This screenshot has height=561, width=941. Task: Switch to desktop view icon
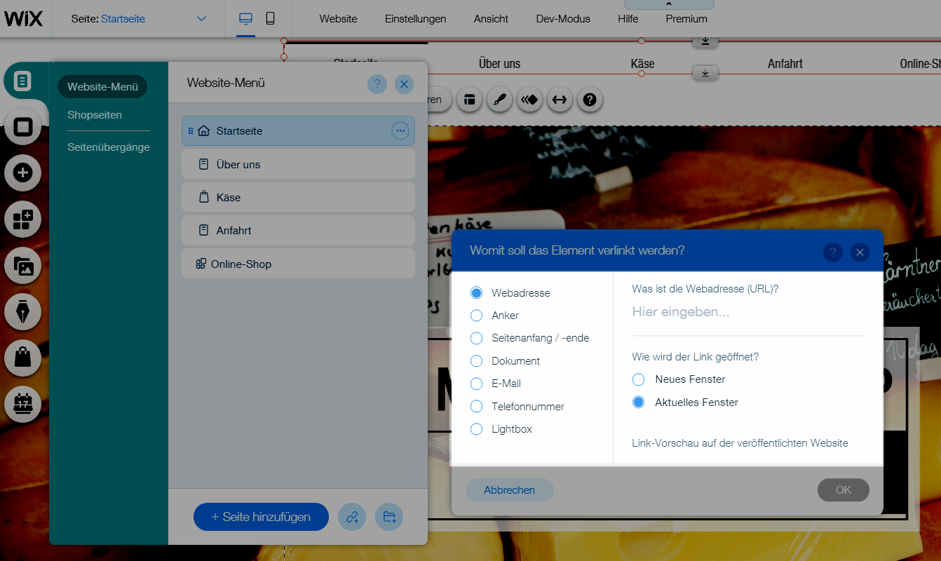click(245, 19)
